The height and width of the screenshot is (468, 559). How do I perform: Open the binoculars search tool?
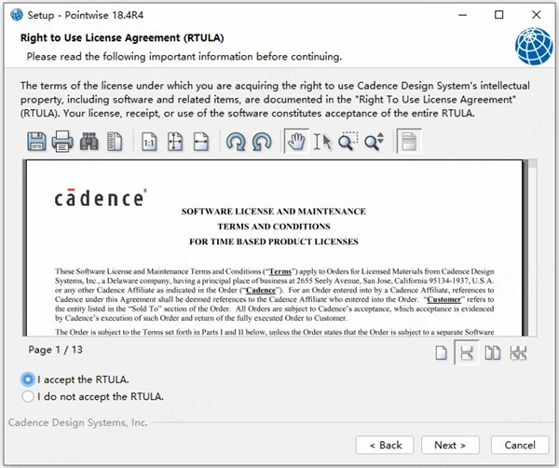click(x=89, y=142)
